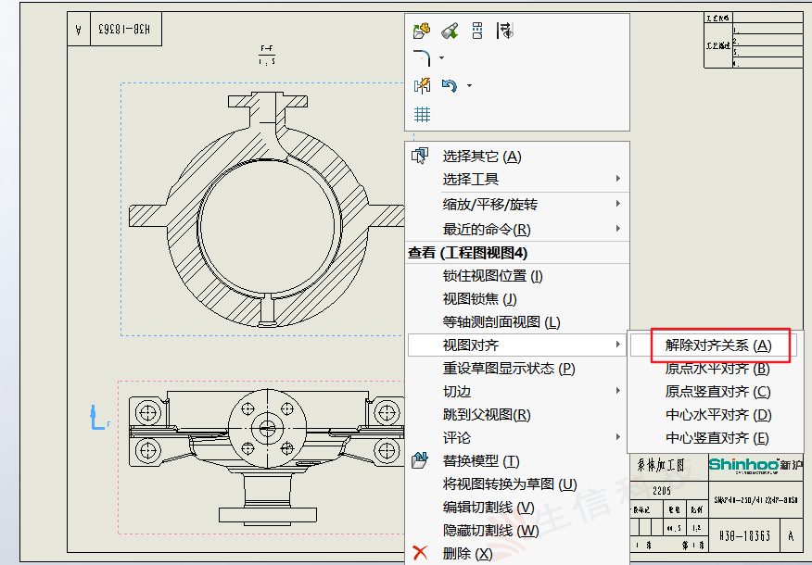
Task: Click the blue Rotate View arrow icon
Action: click(450, 85)
